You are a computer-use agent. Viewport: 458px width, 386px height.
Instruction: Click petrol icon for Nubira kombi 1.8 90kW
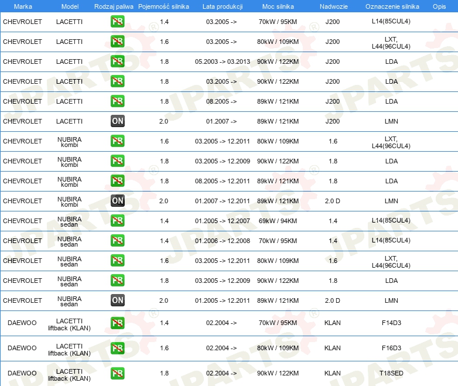[x=117, y=160]
